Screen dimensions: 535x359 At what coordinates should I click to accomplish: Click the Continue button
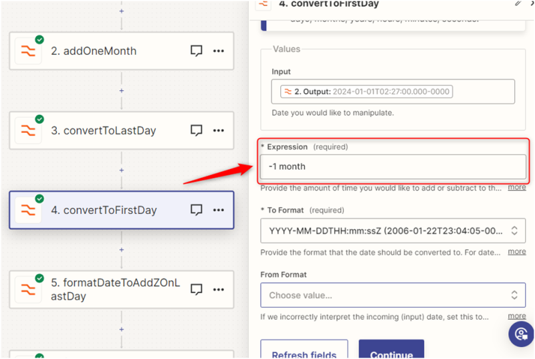(393, 351)
